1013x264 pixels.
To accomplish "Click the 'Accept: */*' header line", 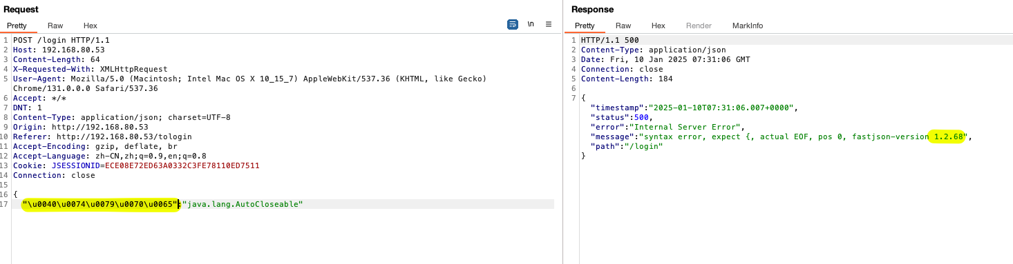I will pyautogui.click(x=39, y=98).
